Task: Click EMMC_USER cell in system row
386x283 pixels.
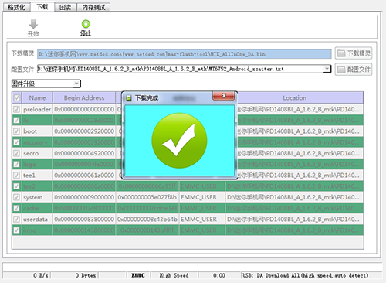Action: (202, 197)
